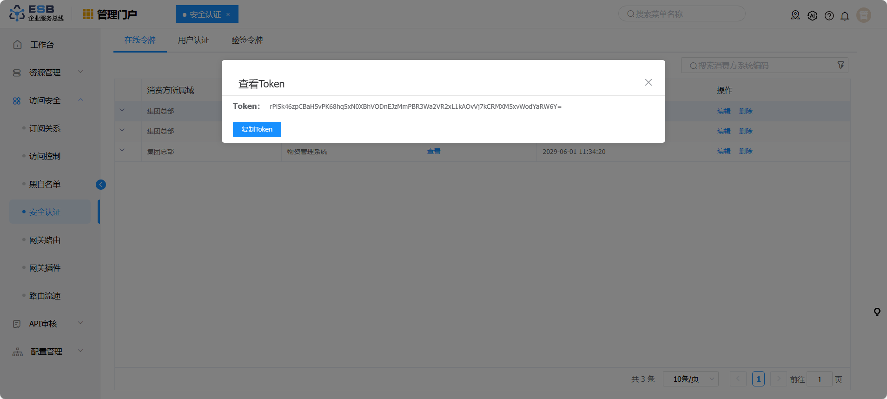
Task: Close the 安全认证 page tab
Action: pyautogui.click(x=228, y=14)
